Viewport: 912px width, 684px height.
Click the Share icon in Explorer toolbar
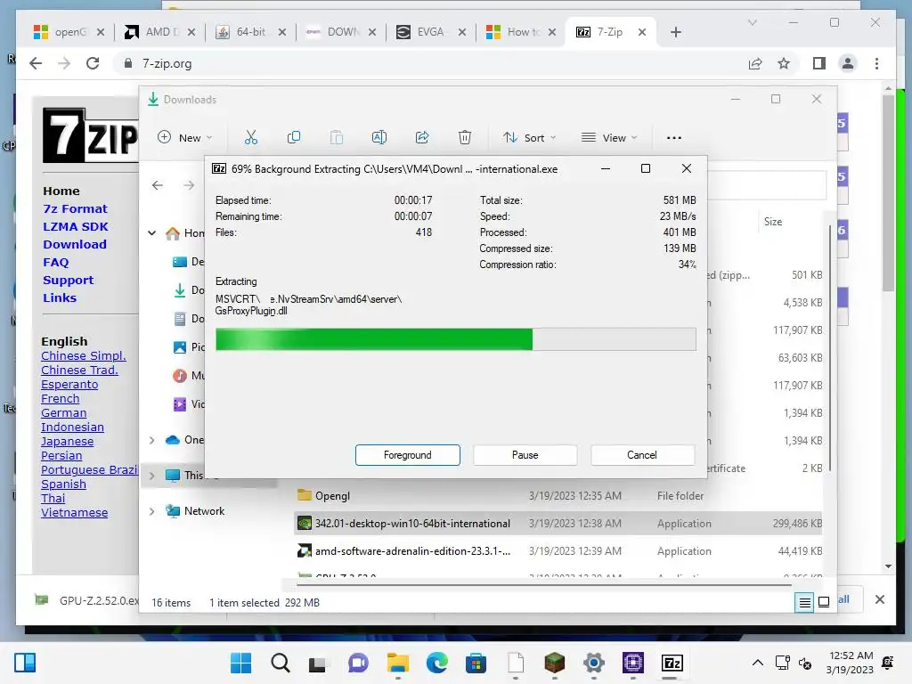pyautogui.click(x=422, y=138)
